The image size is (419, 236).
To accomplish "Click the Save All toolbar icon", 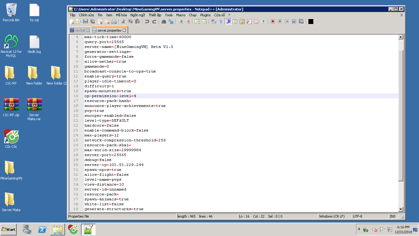I will (93, 22).
